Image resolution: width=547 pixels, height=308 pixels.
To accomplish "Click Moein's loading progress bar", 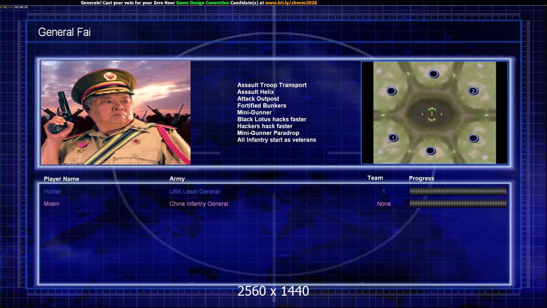I will pos(458,204).
